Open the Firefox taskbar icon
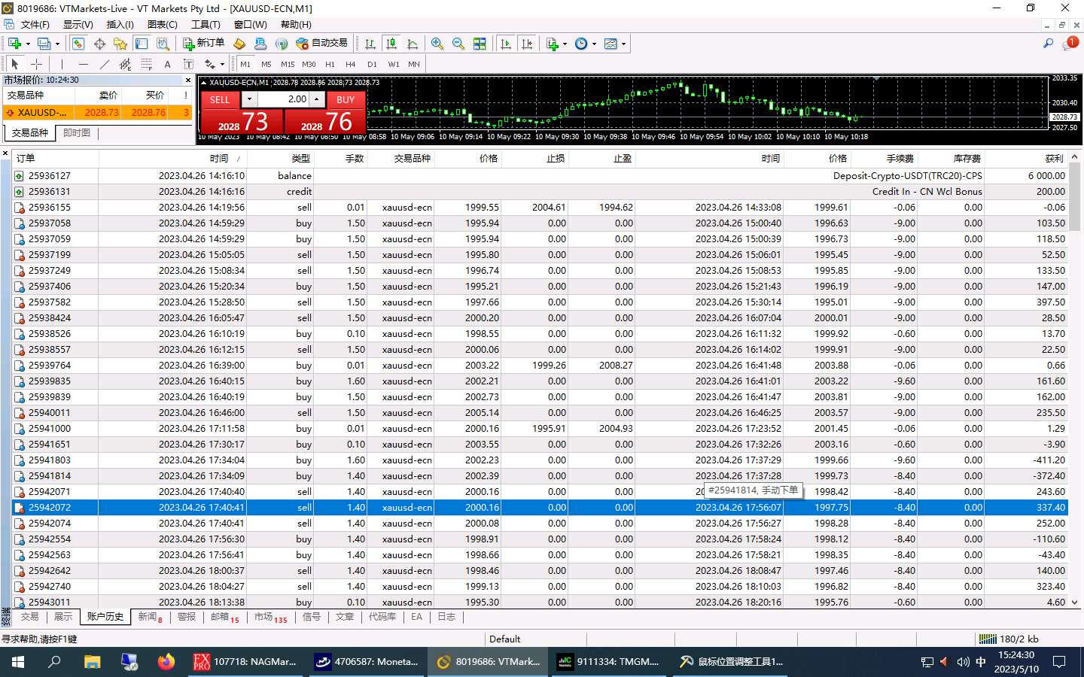1084x677 pixels. coord(166,662)
